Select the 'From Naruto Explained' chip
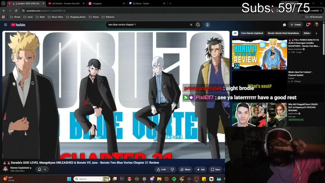Image resolution: width=325 pixels, height=183 pixels. [252, 33]
